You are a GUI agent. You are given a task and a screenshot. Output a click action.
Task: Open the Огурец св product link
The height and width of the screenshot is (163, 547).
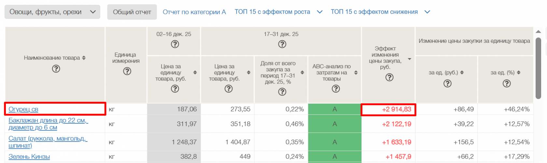point(23,109)
